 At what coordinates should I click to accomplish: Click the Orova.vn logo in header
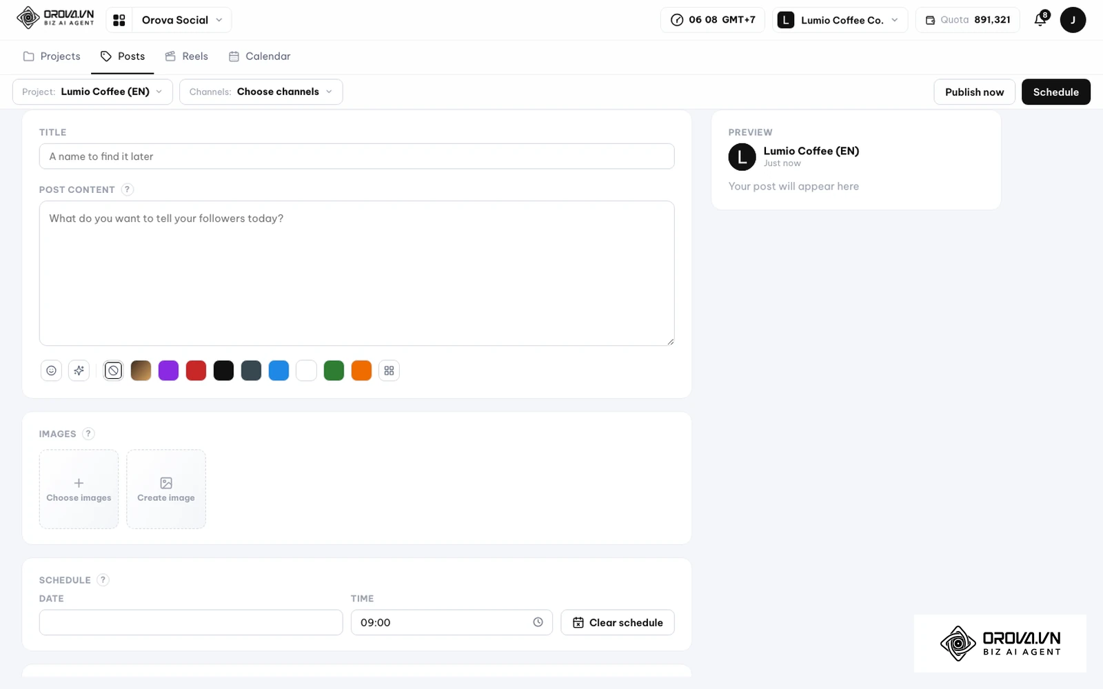click(x=55, y=18)
